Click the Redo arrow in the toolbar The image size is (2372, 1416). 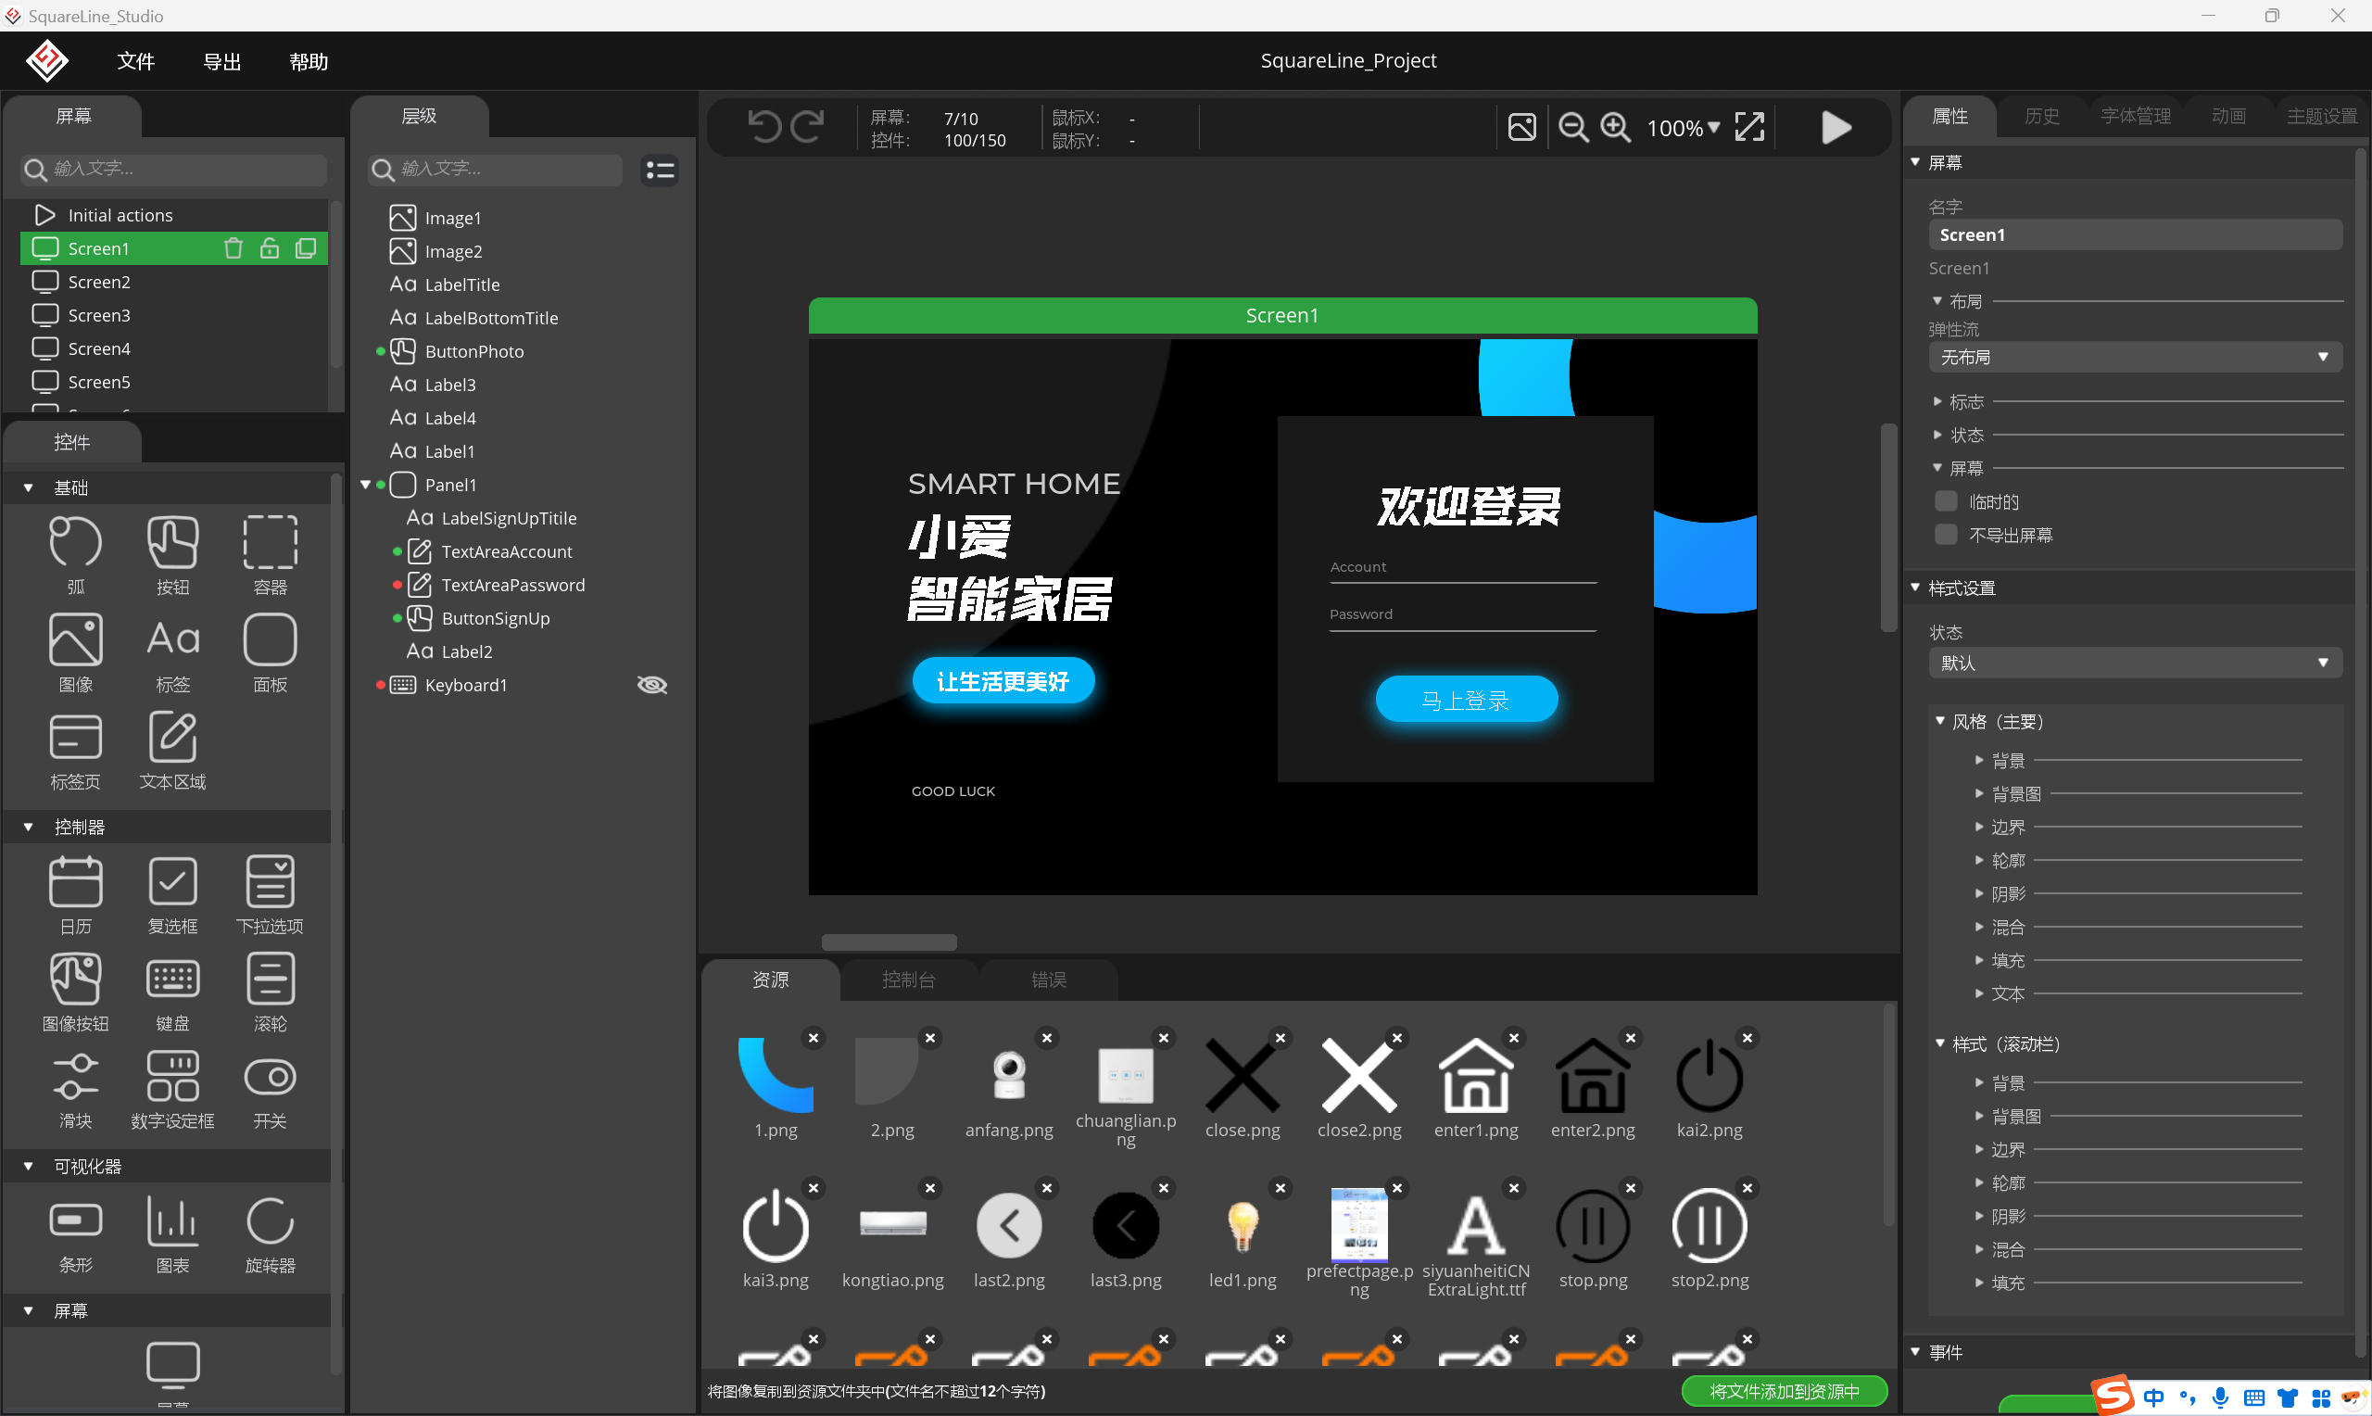coord(808,127)
